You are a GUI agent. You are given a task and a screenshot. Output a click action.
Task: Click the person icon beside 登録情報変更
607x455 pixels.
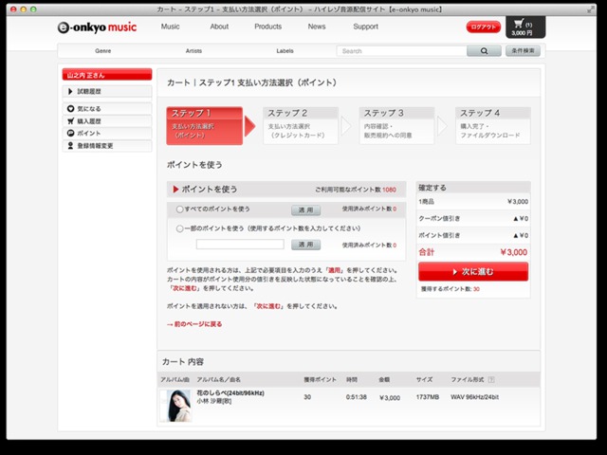click(71, 146)
